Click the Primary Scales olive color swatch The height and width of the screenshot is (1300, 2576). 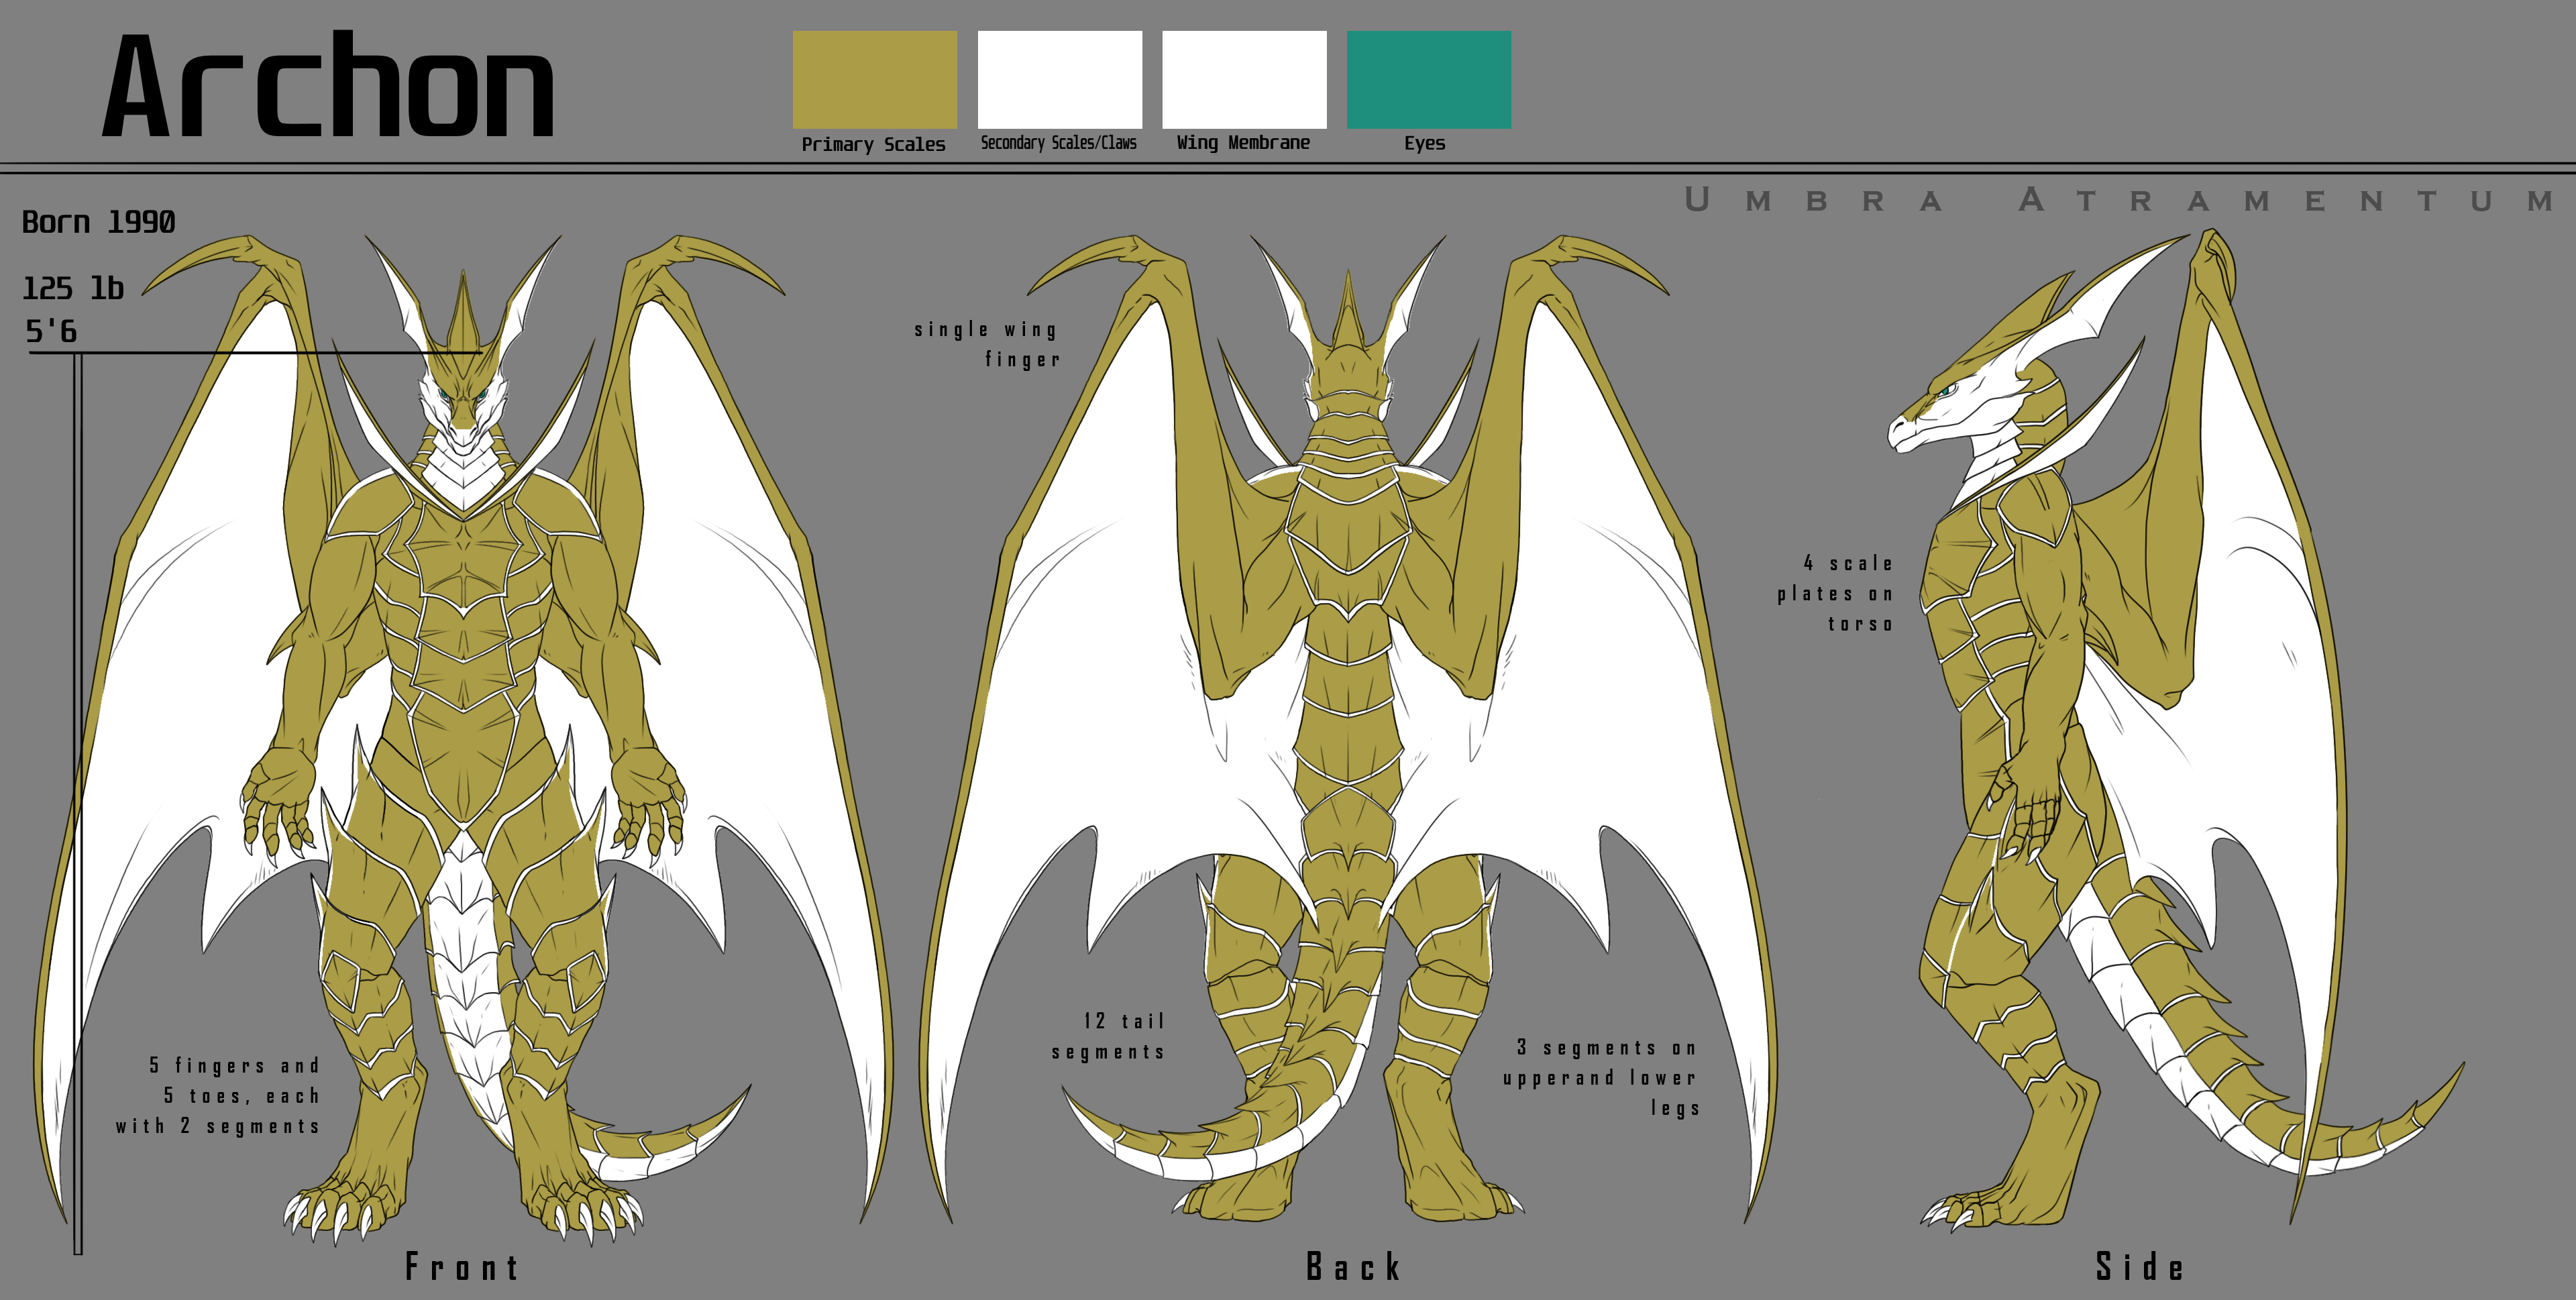point(874,79)
